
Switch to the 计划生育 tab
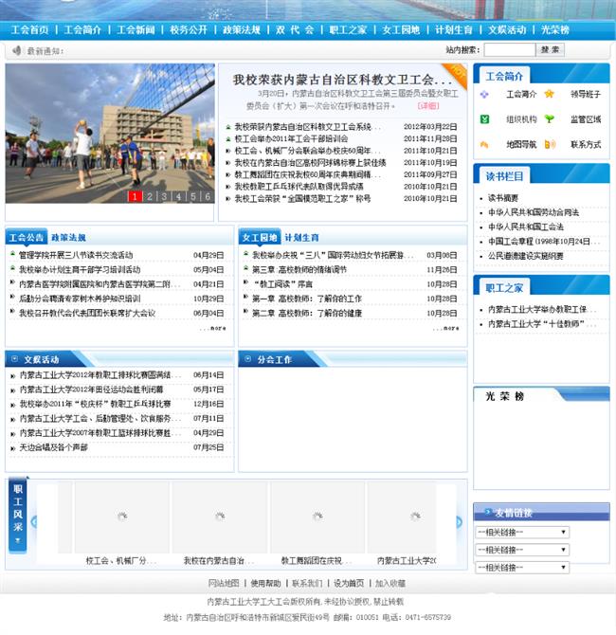(302, 237)
